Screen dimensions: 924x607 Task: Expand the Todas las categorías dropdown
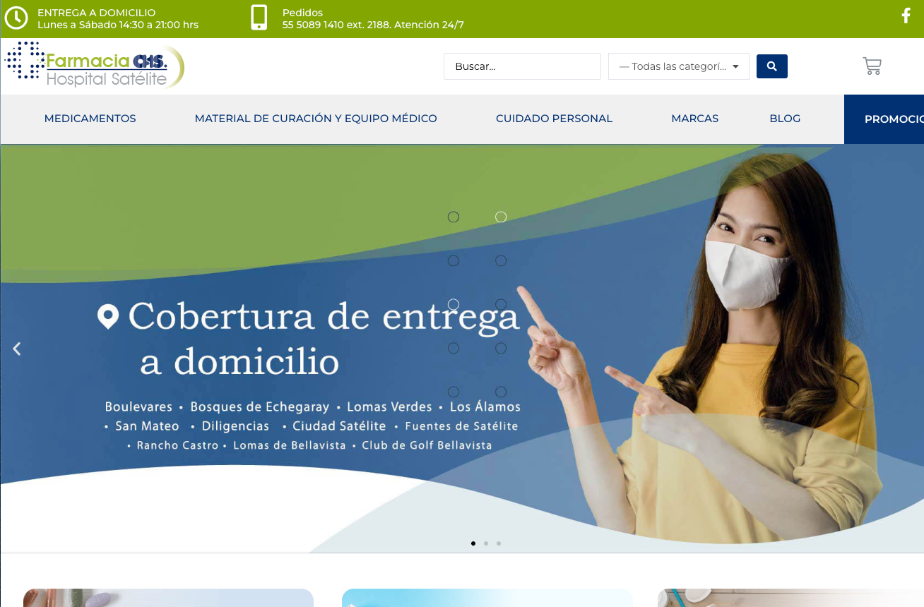pos(678,66)
